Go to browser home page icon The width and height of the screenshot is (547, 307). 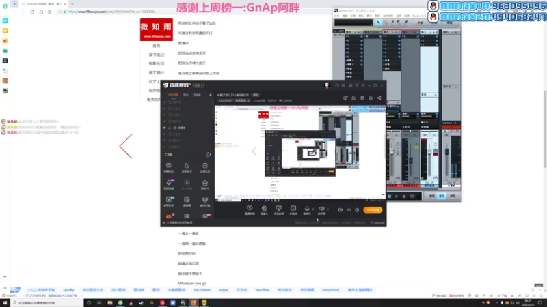(41, 12)
